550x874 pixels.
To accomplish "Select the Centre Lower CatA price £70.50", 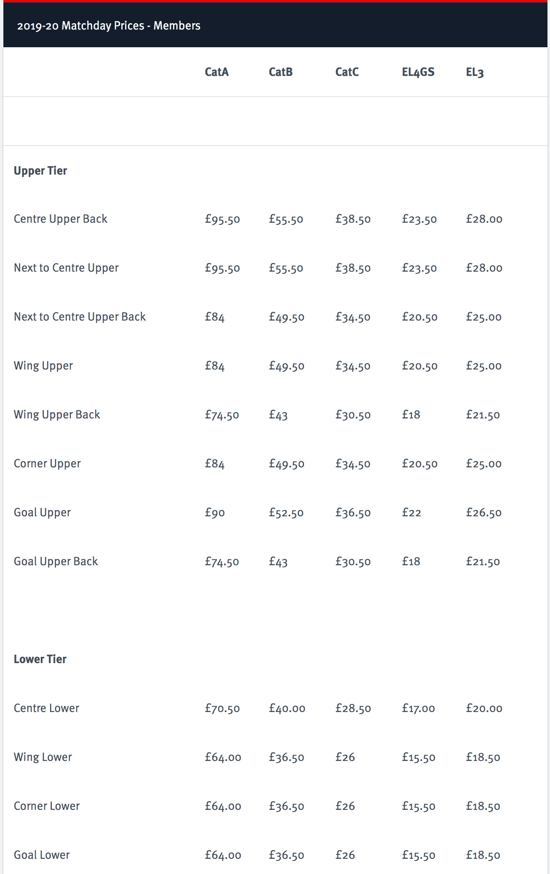I will 222,708.
